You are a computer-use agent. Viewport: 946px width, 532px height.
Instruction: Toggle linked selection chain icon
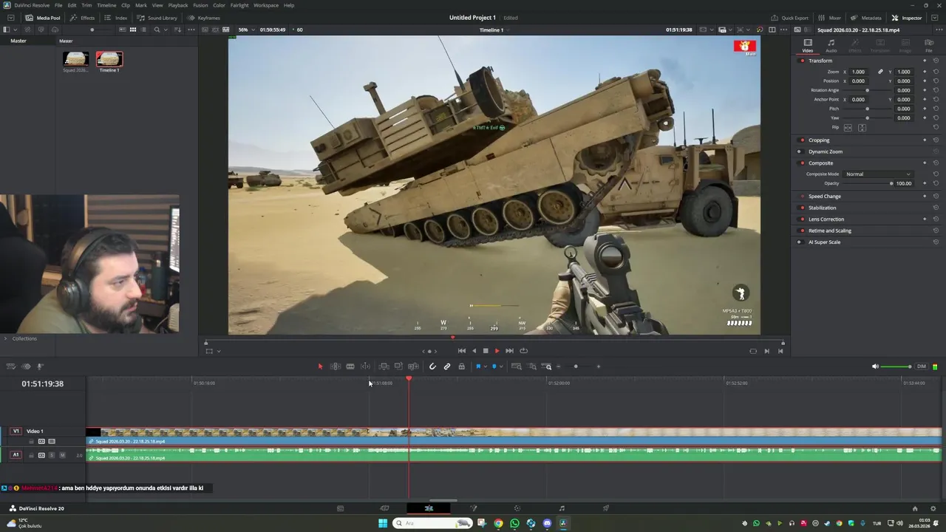[x=447, y=366]
